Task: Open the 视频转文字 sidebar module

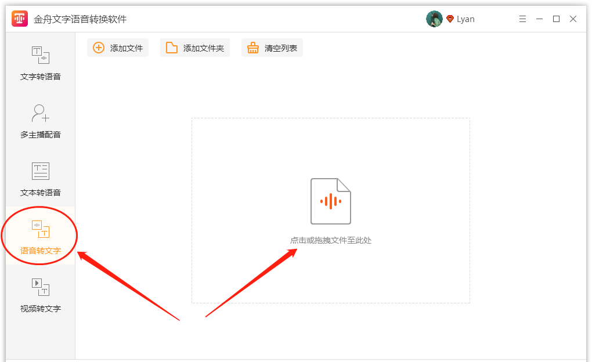Action: 40,295
